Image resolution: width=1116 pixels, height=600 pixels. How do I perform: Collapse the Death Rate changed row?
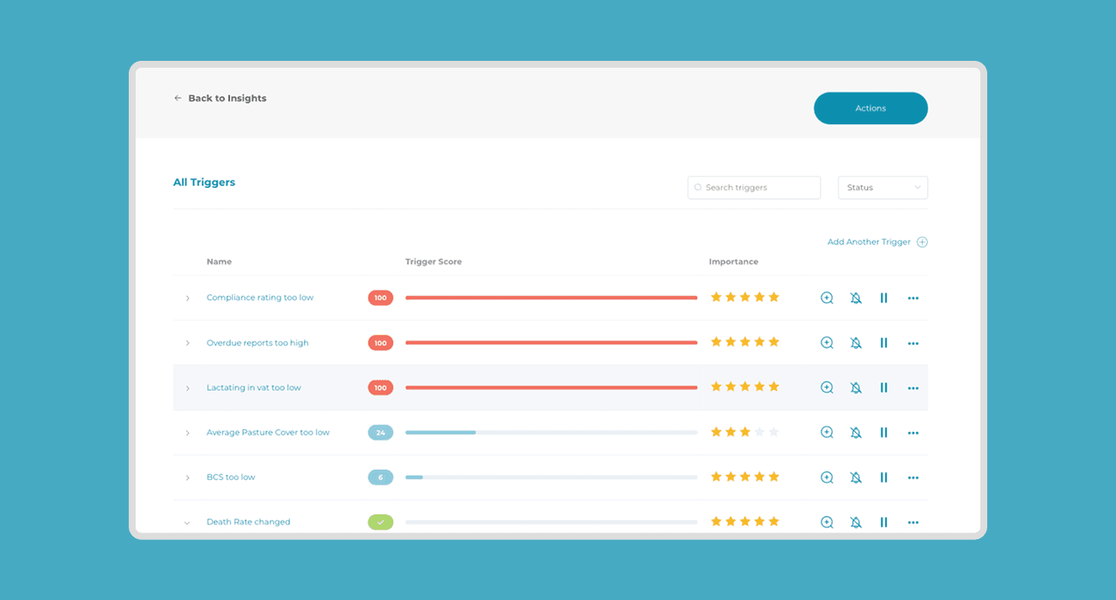pyautogui.click(x=187, y=521)
